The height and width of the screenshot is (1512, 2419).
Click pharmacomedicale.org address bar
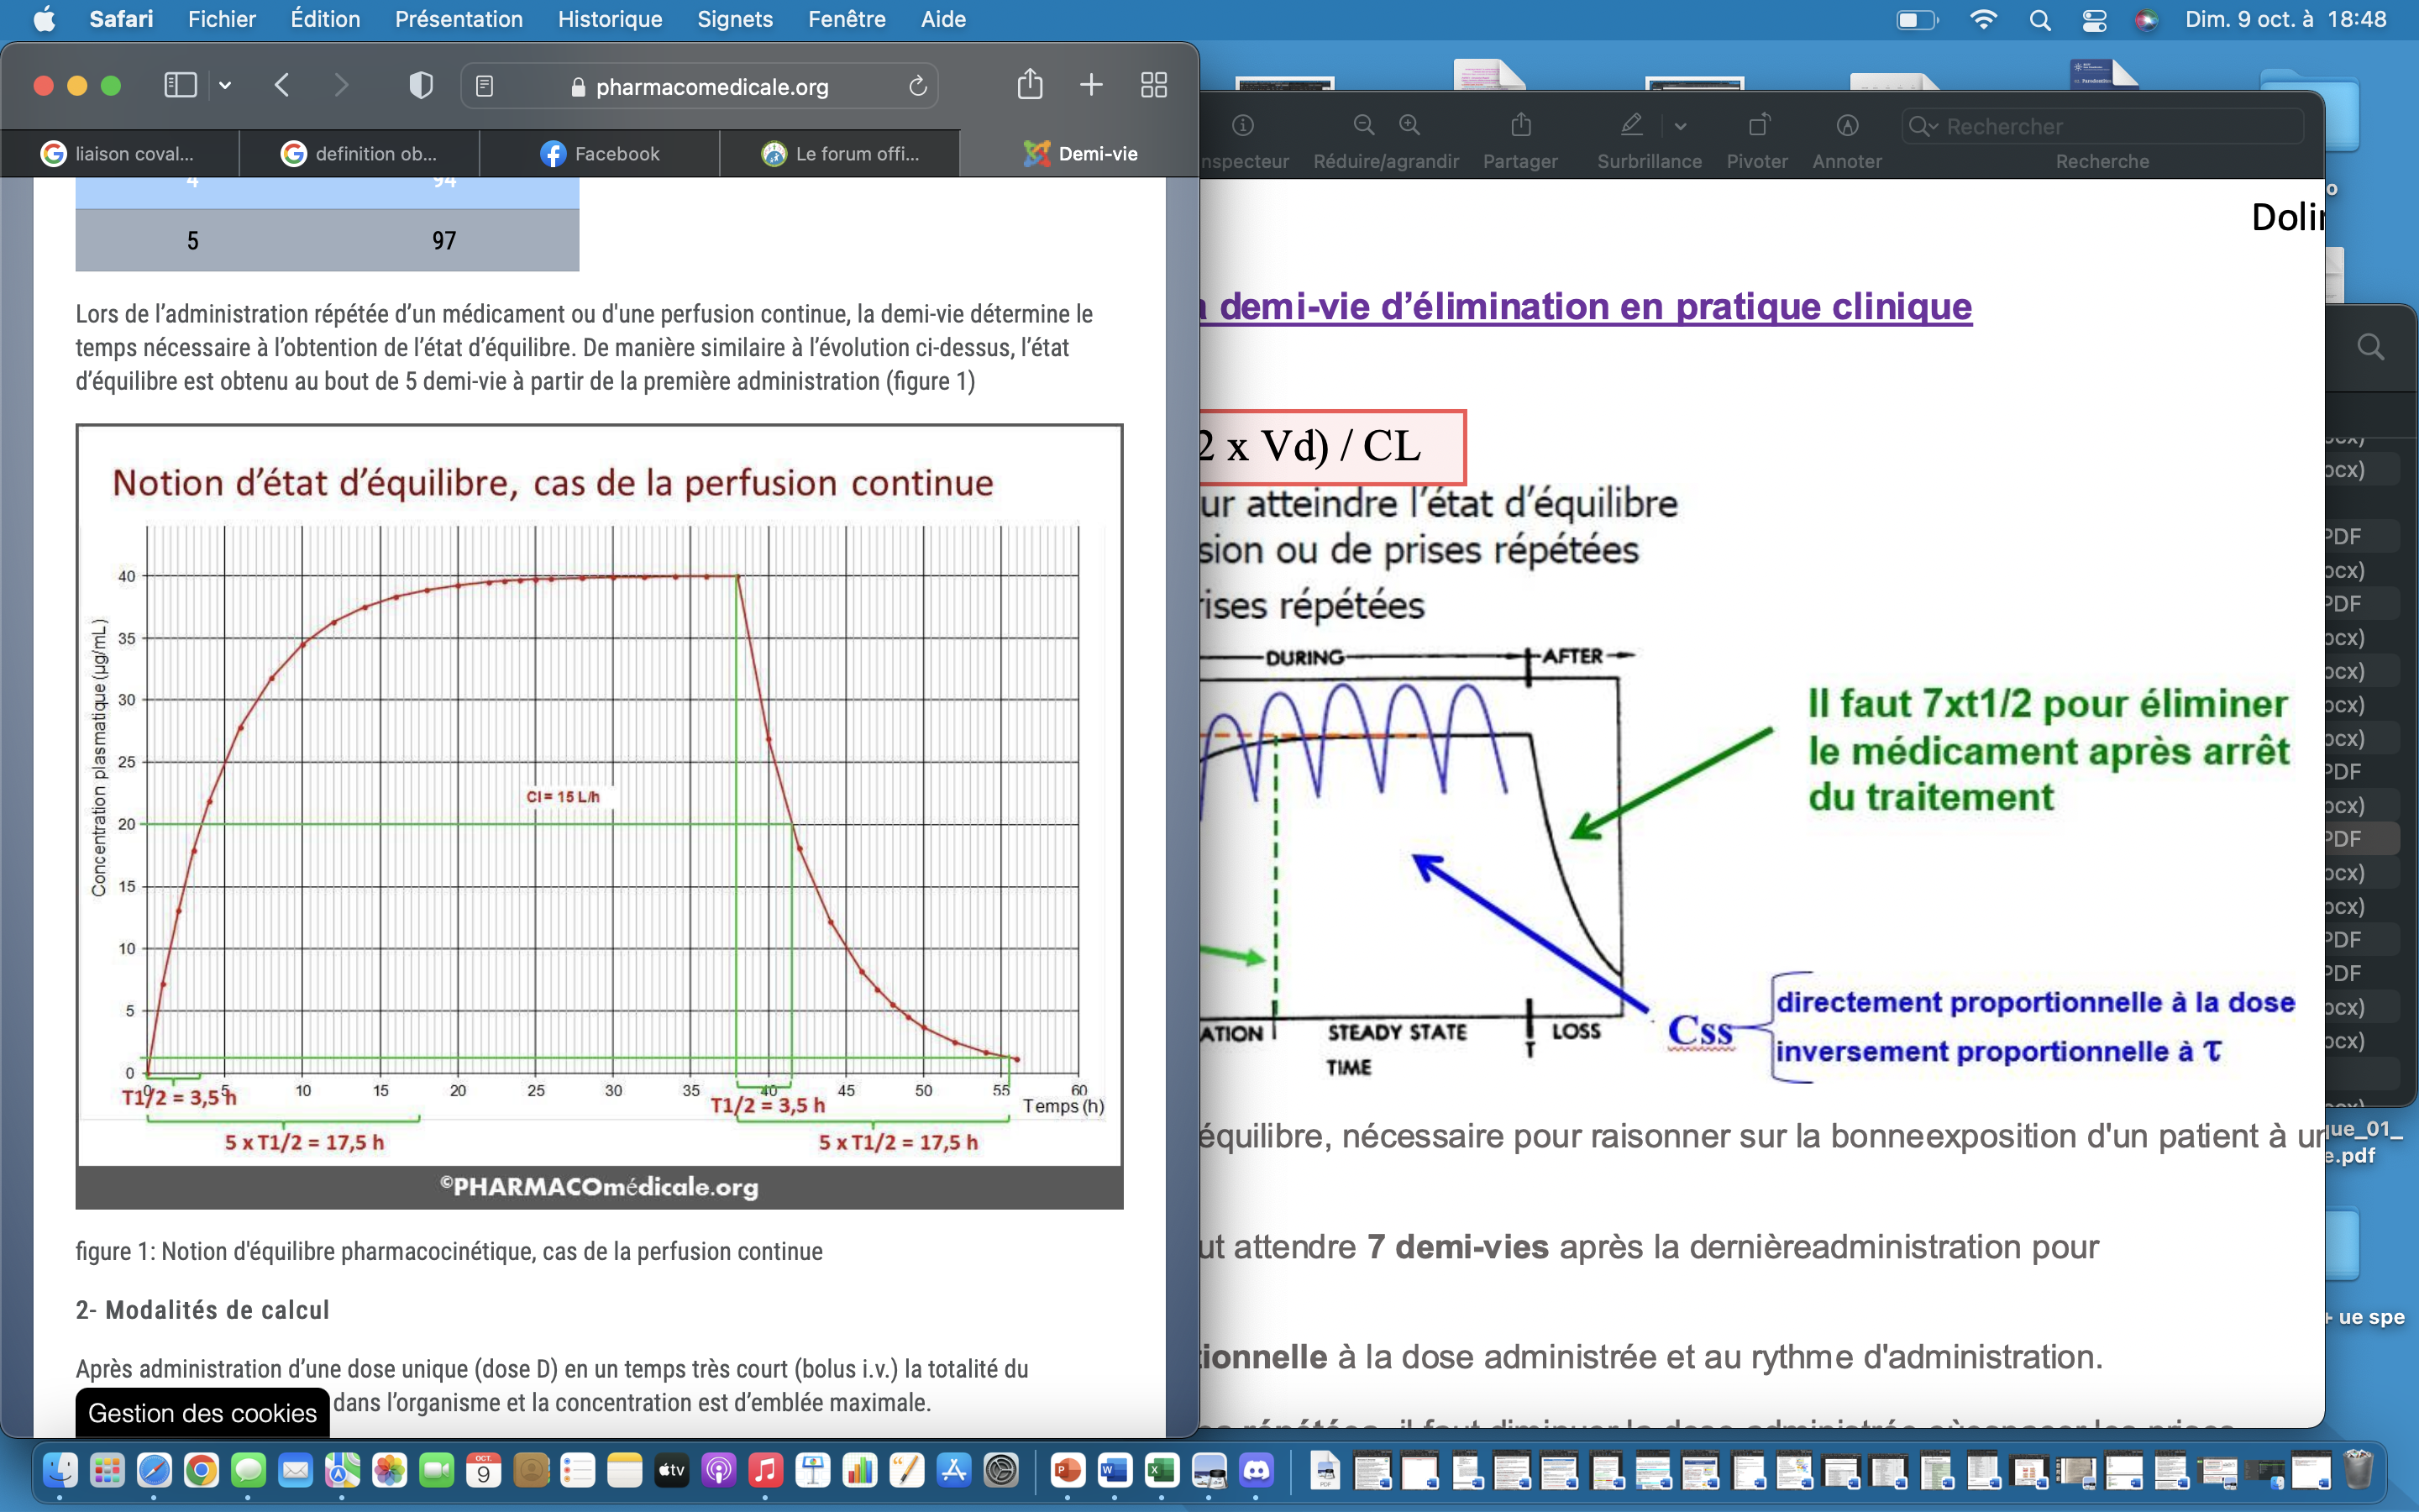[x=711, y=87]
